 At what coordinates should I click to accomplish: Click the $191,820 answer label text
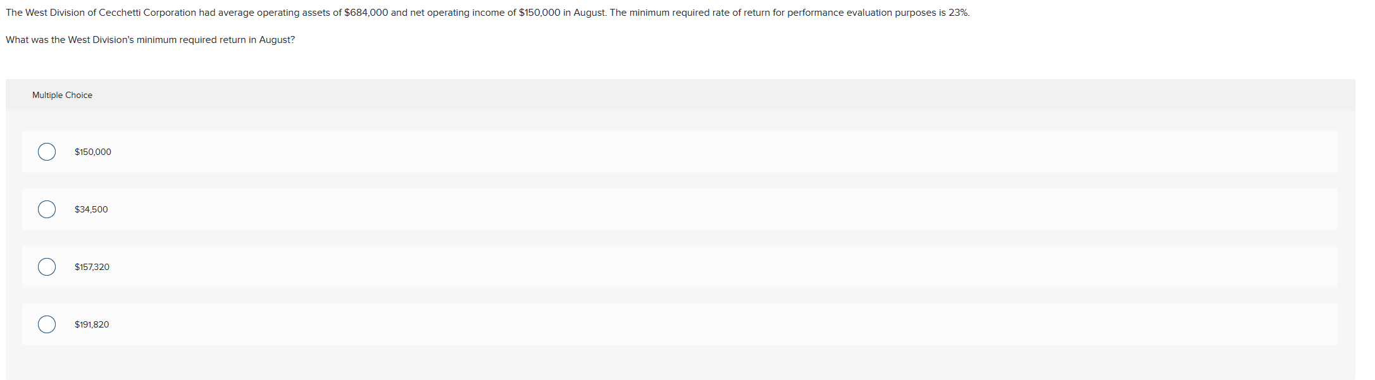pos(92,324)
